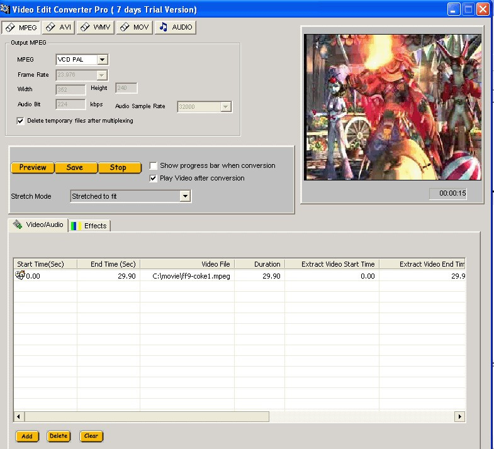Click the Effects tab color bars icon
Screen dimensions: 494x449
click(x=76, y=226)
